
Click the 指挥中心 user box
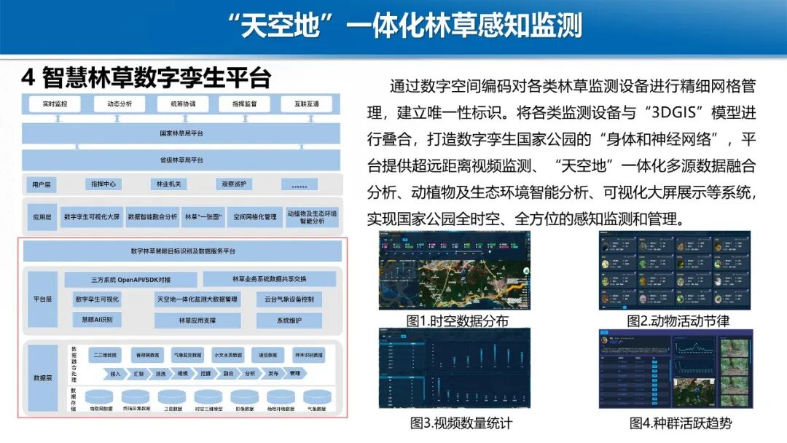coord(103,184)
